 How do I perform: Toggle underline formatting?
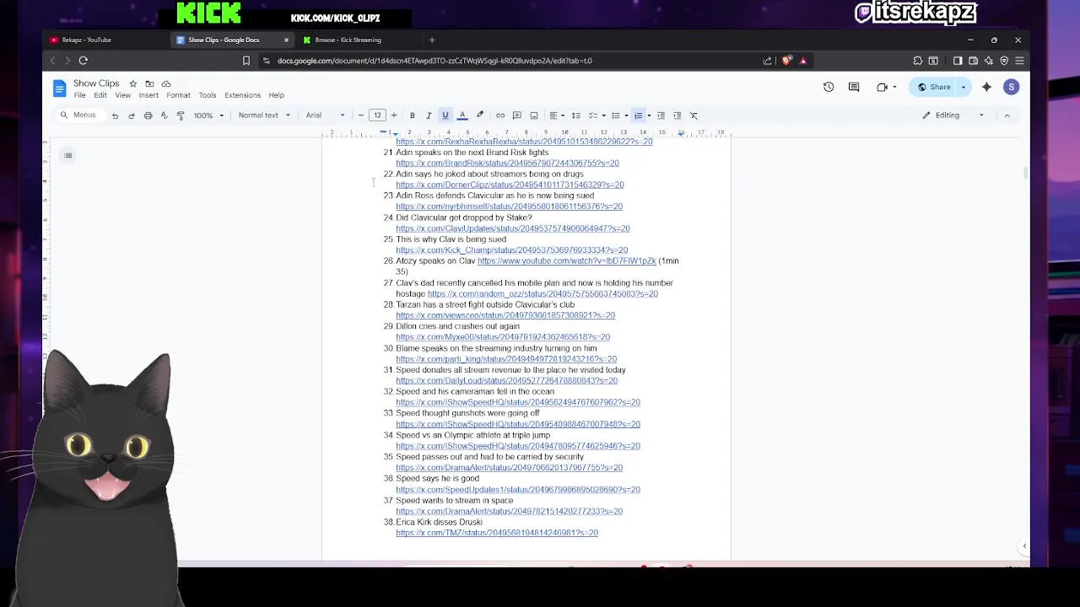coord(445,115)
